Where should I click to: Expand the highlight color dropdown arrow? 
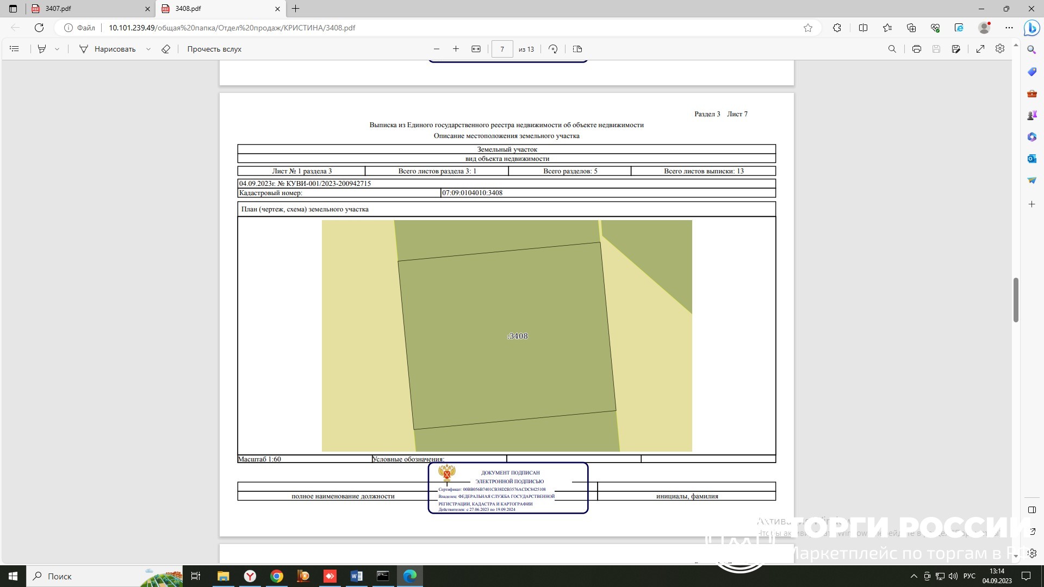(57, 49)
